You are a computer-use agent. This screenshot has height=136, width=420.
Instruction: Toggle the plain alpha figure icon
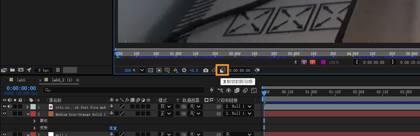click(296, 62)
